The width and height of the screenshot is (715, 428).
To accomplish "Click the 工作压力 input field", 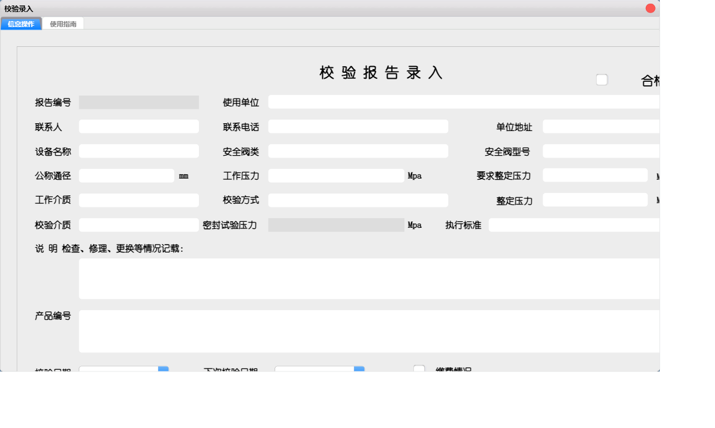I will point(336,176).
